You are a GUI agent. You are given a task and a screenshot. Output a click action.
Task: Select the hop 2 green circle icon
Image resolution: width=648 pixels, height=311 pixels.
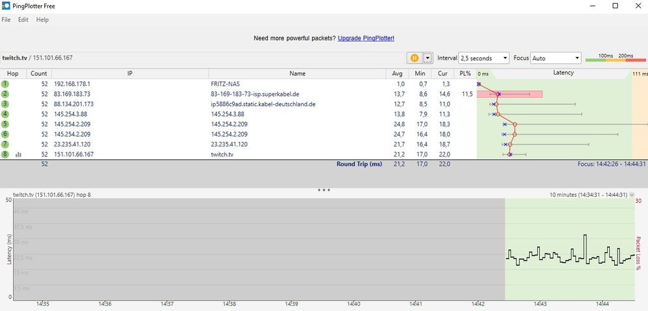[5, 94]
